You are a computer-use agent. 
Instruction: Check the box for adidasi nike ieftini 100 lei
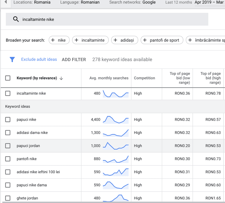[x=8, y=172]
